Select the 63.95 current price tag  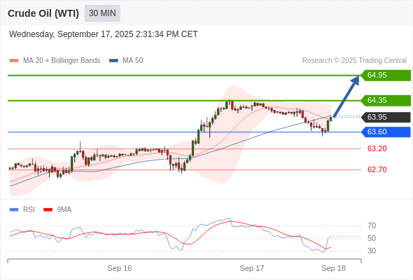(386, 117)
